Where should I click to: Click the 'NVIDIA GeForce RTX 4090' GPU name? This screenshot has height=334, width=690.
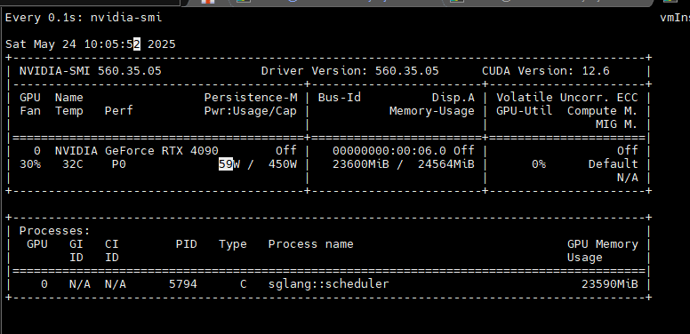pyautogui.click(x=136, y=151)
